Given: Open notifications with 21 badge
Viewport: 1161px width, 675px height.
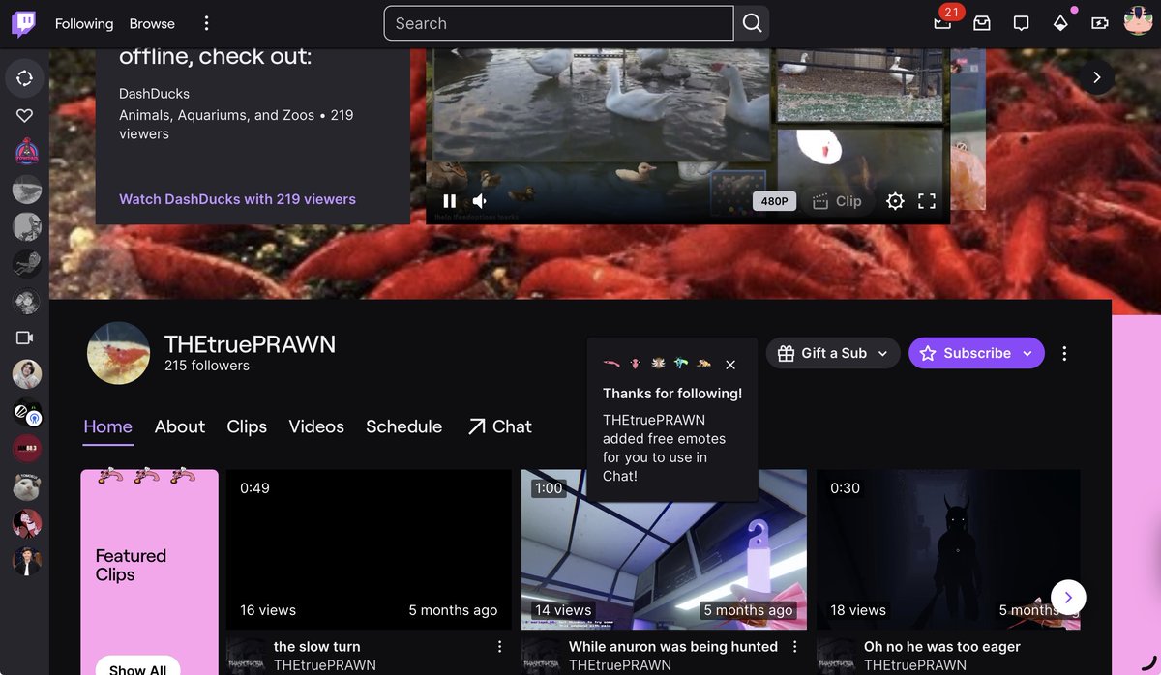Looking at the screenshot, I should (x=942, y=23).
